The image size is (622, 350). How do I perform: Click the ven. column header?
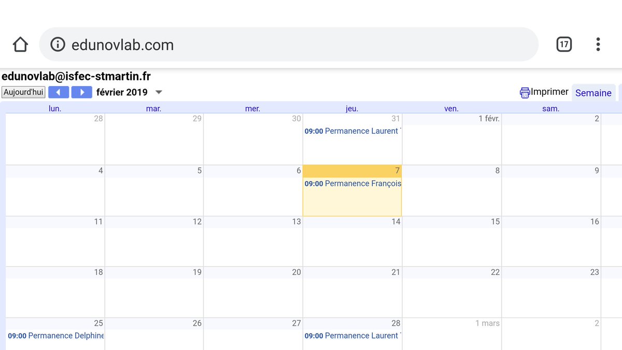click(451, 108)
